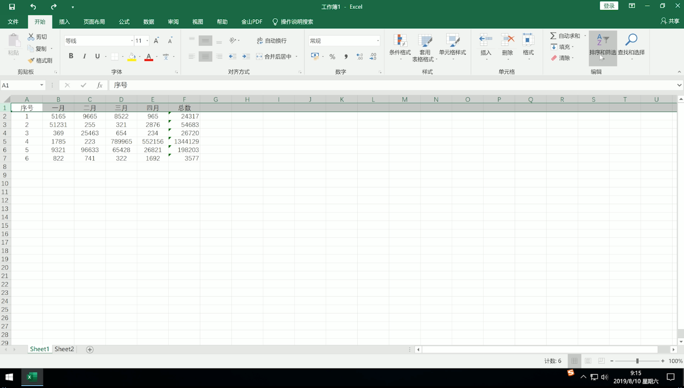This screenshot has width=684, height=388.
Task: Open Sort and Filter 排序和筛选
Action: pyautogui.click(x=603, y=47)
